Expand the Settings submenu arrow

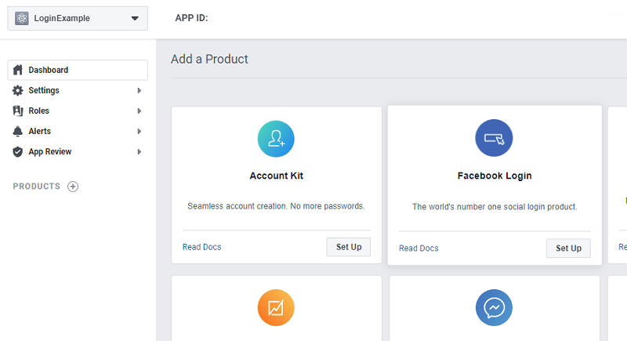click(x=140, y=90)
